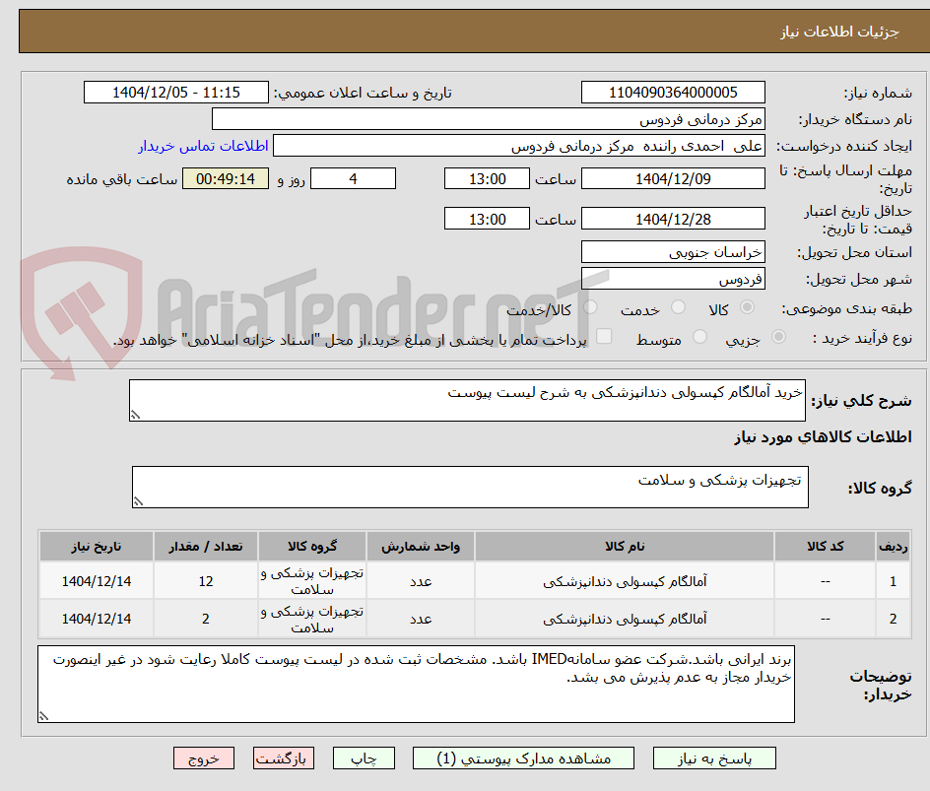Screen dimensions: 930x791
Task: Click the شماره نیاز field 1104090364000005
Action: [673, 93]
